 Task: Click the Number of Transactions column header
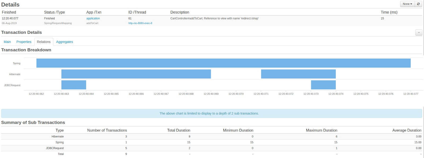pos(107,130)
